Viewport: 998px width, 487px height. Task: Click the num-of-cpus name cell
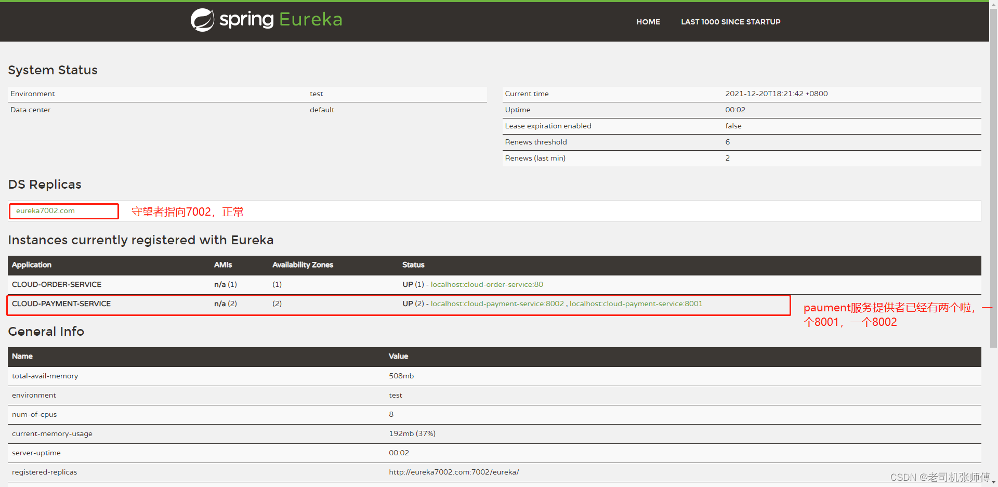click(34, 414)
